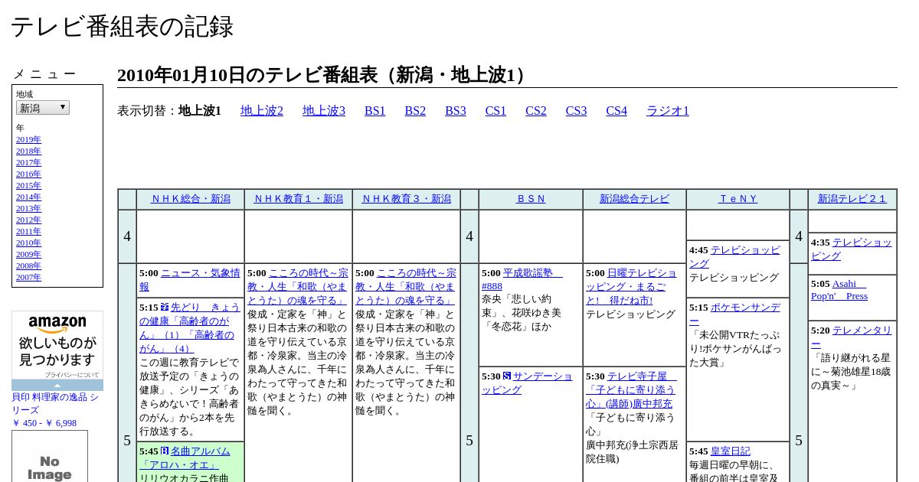Viewport: 919px width, 482px height.
Task: Expand the Amazon ad arrow strip
Action: pos(57,385)
